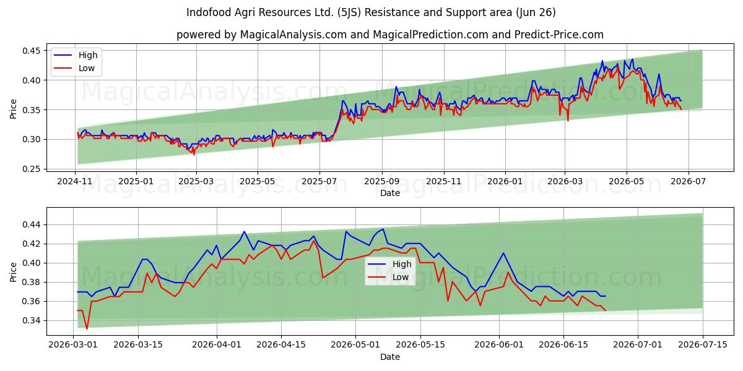Screen dimensions: 743x371
Task: Click the 2026-04-01 tick label
Action: (217, 344)
